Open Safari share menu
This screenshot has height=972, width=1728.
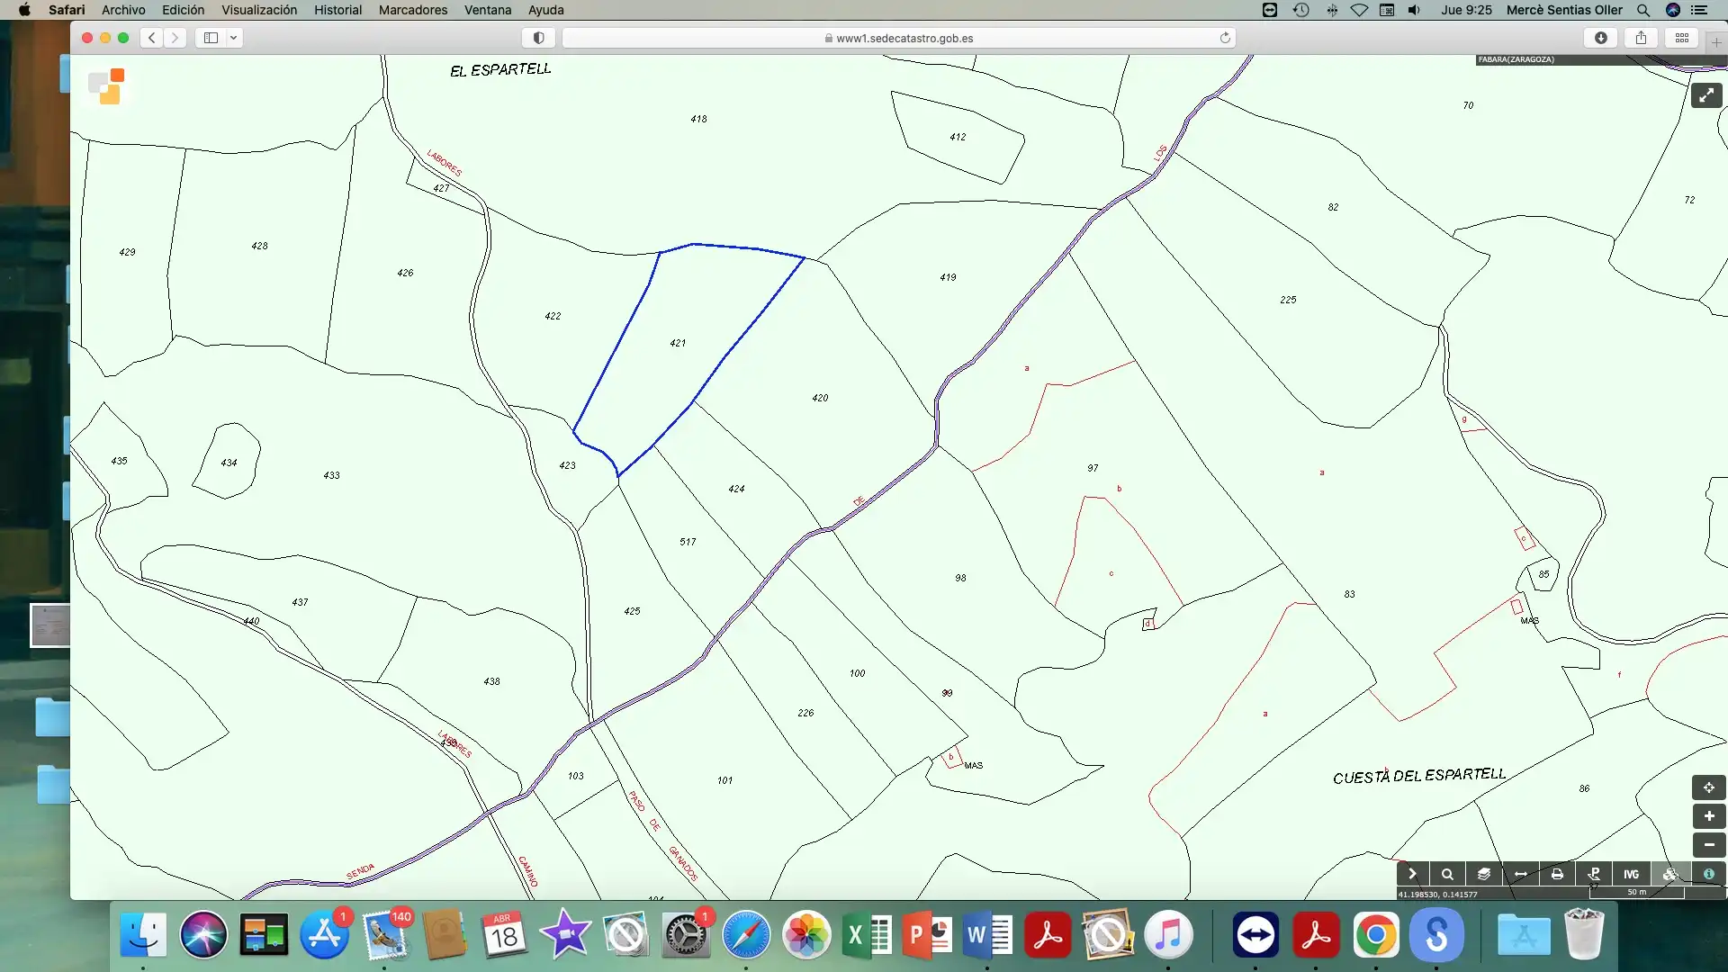[1642, 38]
